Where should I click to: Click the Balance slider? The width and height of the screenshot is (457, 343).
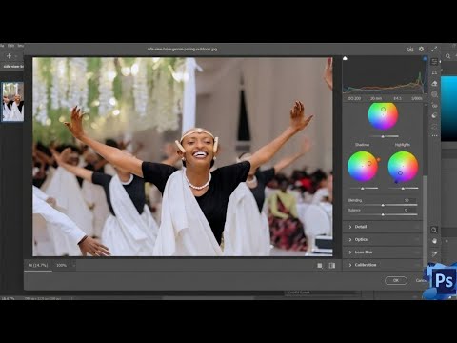click(x=383, y=214)
